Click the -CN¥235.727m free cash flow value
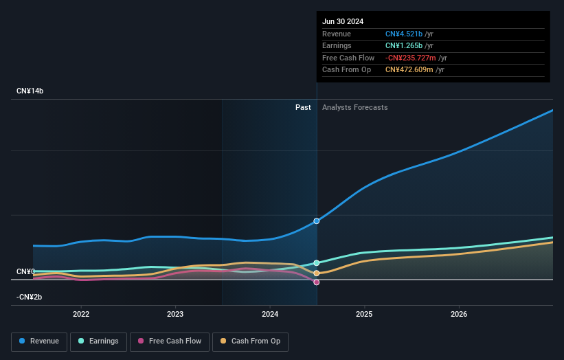The width and height of the screenshot is (564, 360). (x=410, y=58)
